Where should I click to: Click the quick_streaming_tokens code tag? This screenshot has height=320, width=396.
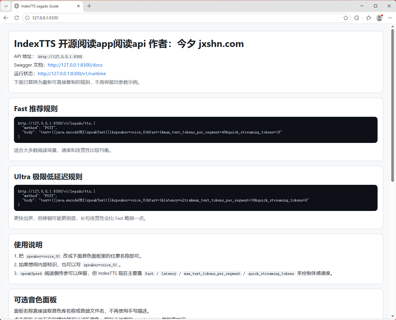[271, 273]
